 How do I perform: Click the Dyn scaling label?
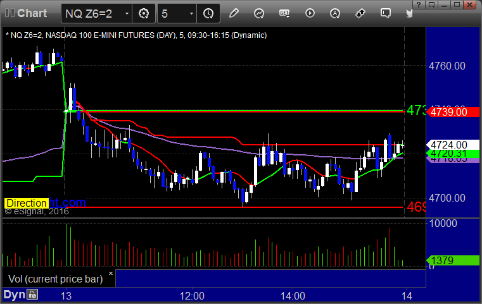pyautogui.click(x=14, y=295)
